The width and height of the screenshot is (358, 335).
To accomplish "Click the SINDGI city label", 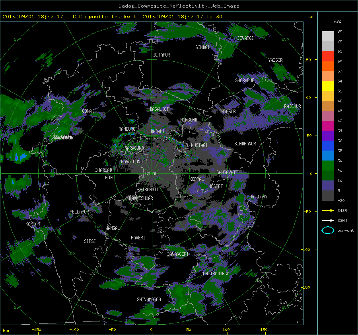I will tap(202, 47).
